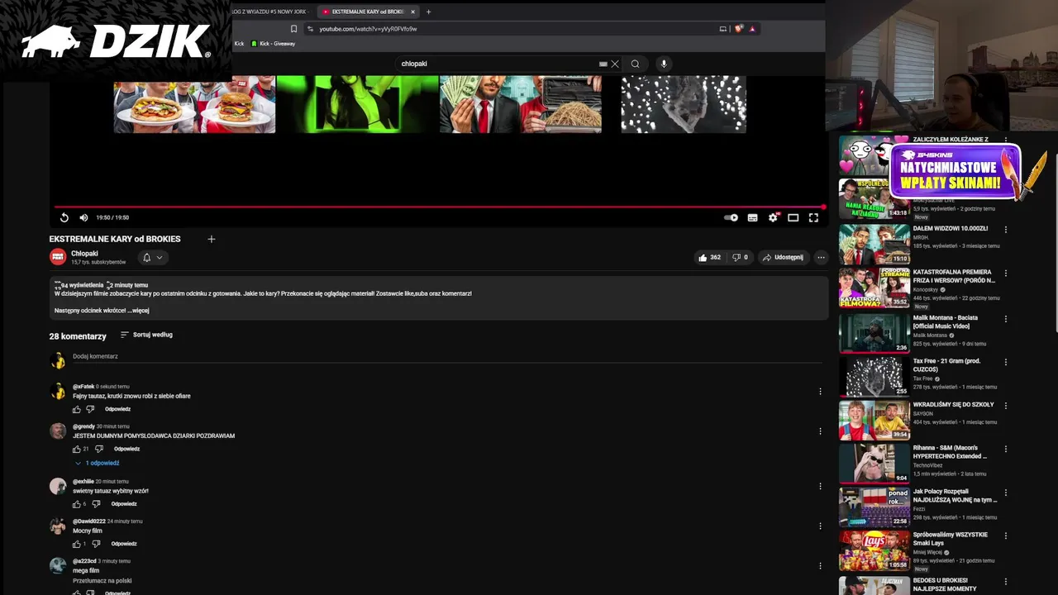The image size is (1058, 595).
Task: Go fullscreen using the fullscreen icon
Action: click(813, 217)
